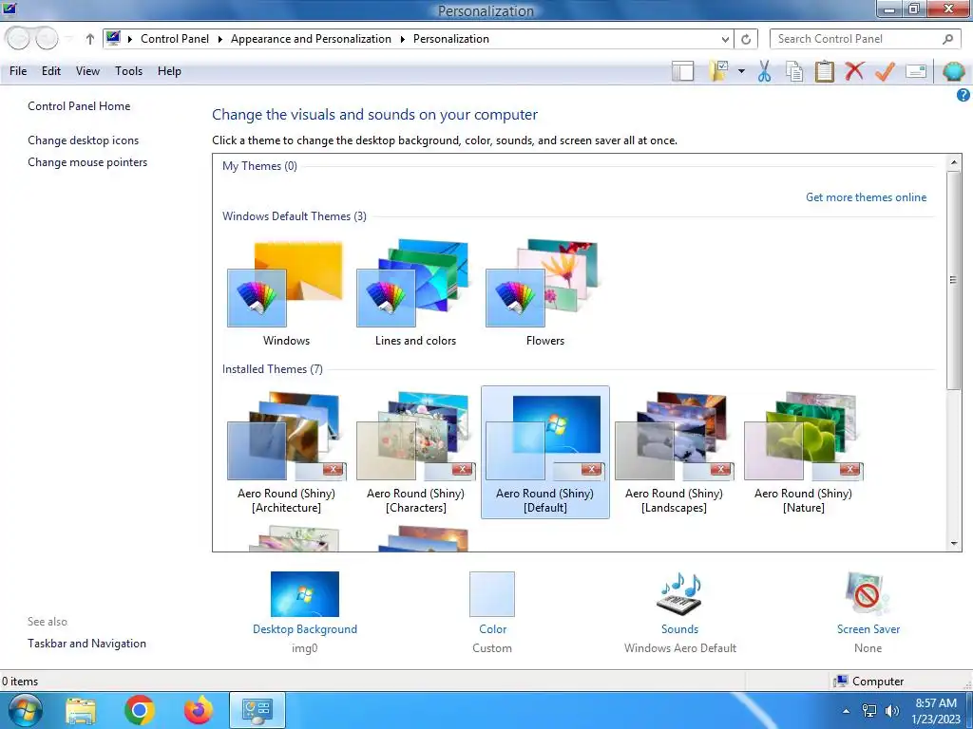
Task: Open Change mouse pointers link
Action: point(87,162)
